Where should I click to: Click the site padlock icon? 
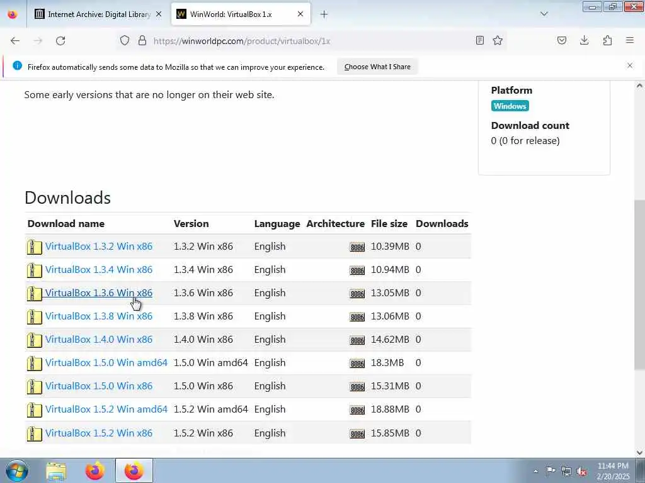coord(142,40)
